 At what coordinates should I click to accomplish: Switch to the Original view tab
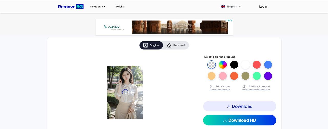(x=151, y=45)
